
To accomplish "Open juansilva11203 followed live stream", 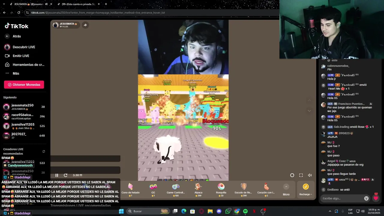I will point(24,126).
